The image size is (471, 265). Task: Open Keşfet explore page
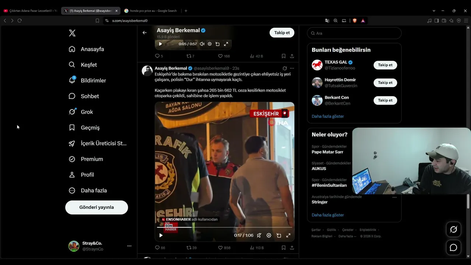tap(83, 65)
